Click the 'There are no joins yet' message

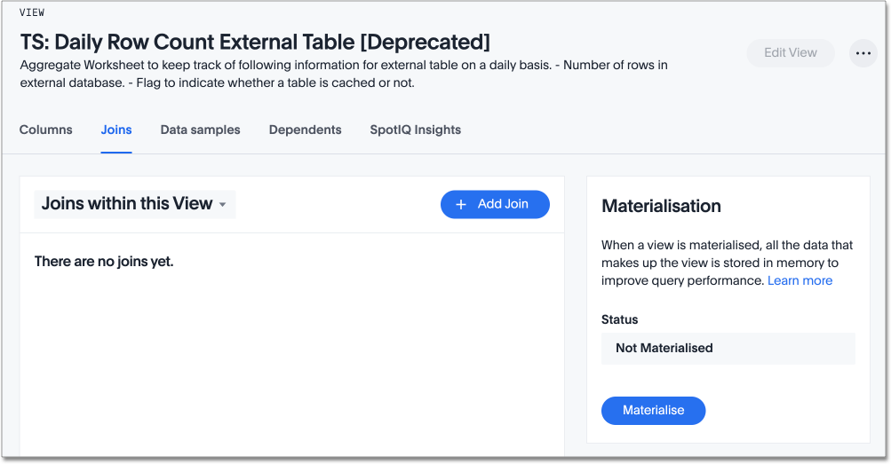pos(103,261)
